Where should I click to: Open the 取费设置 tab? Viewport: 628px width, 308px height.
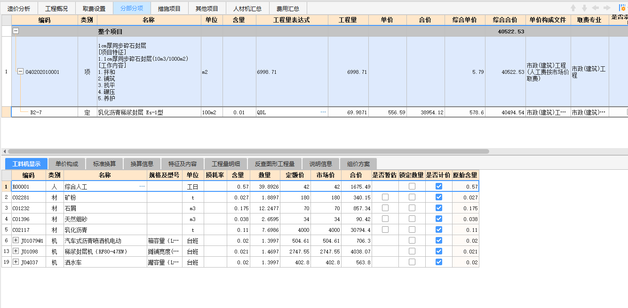coord(94,8)
